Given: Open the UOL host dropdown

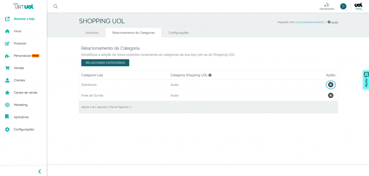Looking at the screenshot, I should [359, 6].
